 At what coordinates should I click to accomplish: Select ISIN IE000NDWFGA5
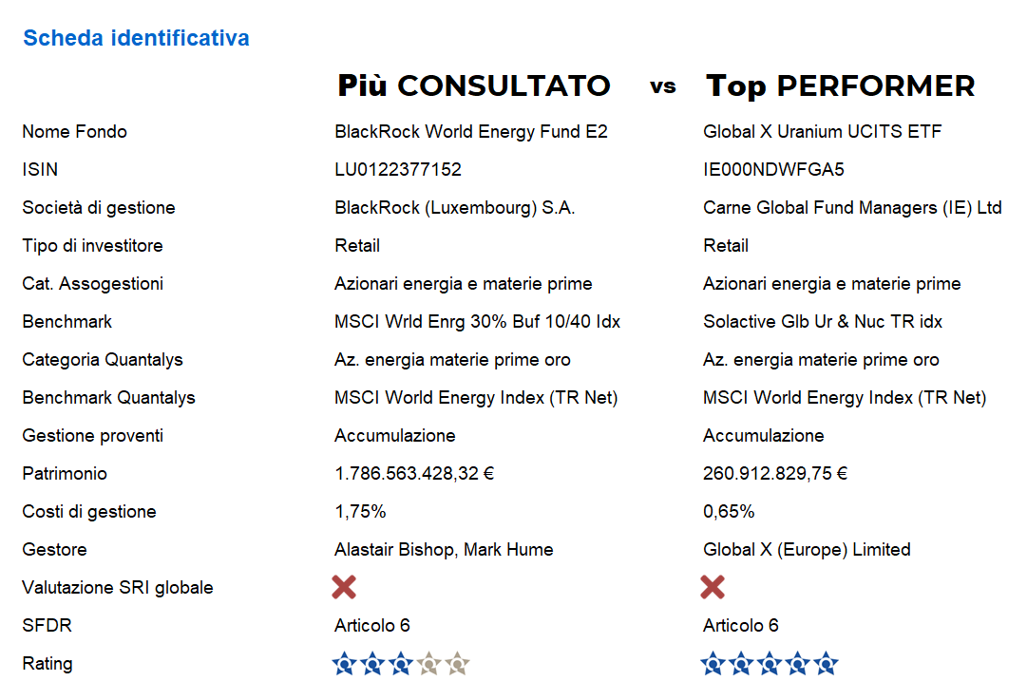[x=773, y=169]
